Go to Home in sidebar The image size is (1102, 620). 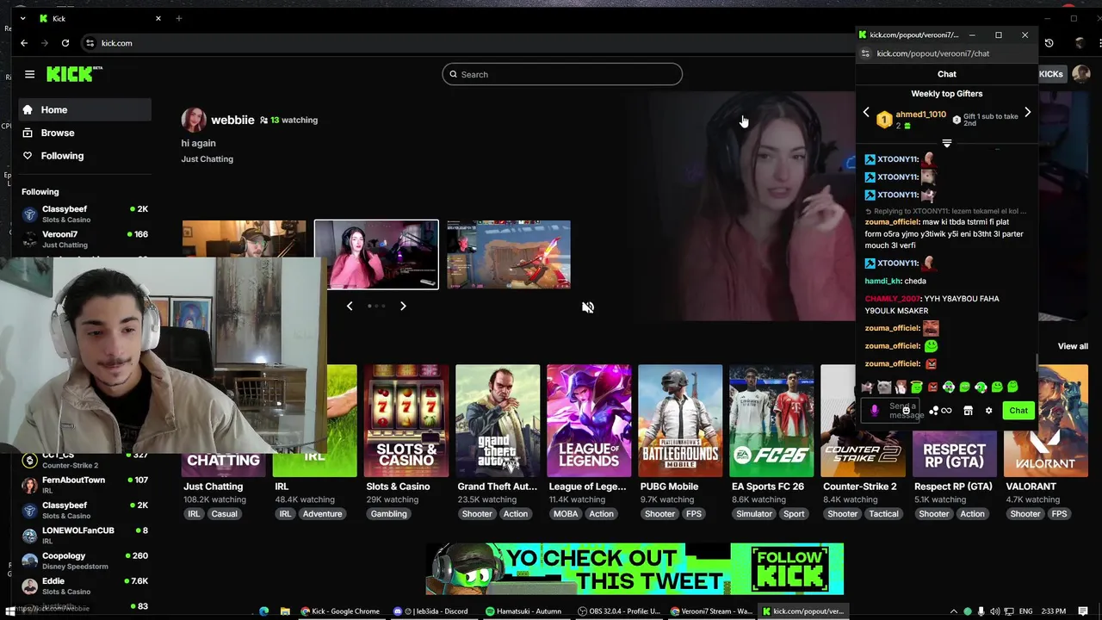[84, 109]
